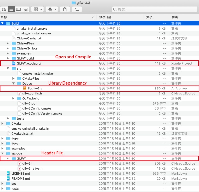Select the glfw3native.h header icon
Viewport: 199px width, 192px height.
tap(19, 168)
